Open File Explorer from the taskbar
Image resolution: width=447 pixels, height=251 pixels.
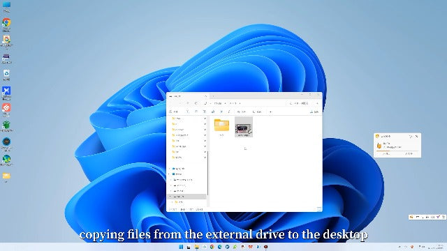coord(197,247)
